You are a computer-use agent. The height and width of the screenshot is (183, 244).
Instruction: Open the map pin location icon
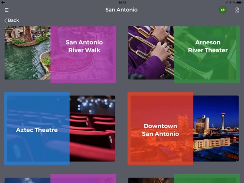point(237,10)
